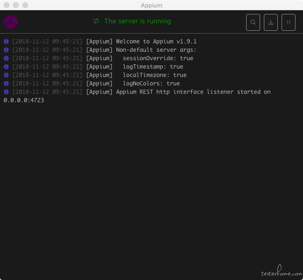The image size is (303, 280).
Task: Select the 'Welcome to Appium v1.9.1' text
Action: tap(156, 42)
